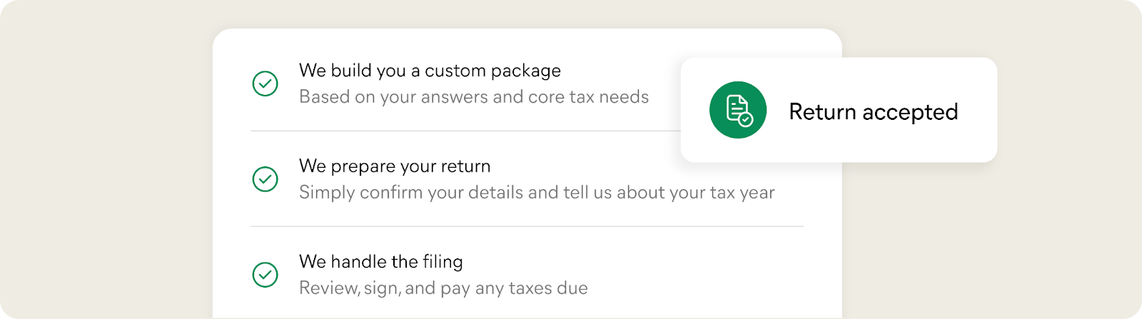Click the "Simply confirm your details" description text
1142x319 pixels.
pos(537,193)
